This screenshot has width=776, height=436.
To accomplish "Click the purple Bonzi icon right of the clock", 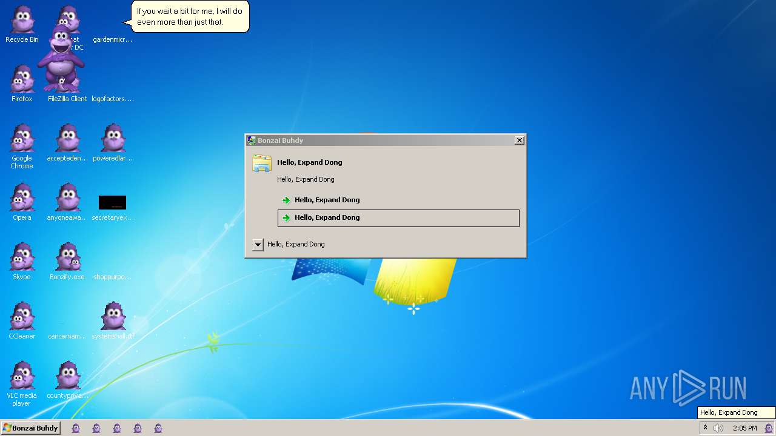I will click(769, 428).
